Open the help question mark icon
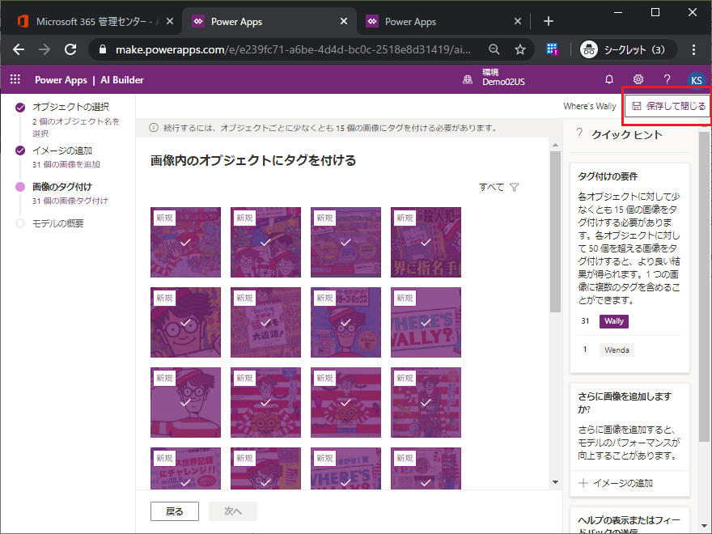The height and width of the screenshot is (534, 712). click(667, 79)
